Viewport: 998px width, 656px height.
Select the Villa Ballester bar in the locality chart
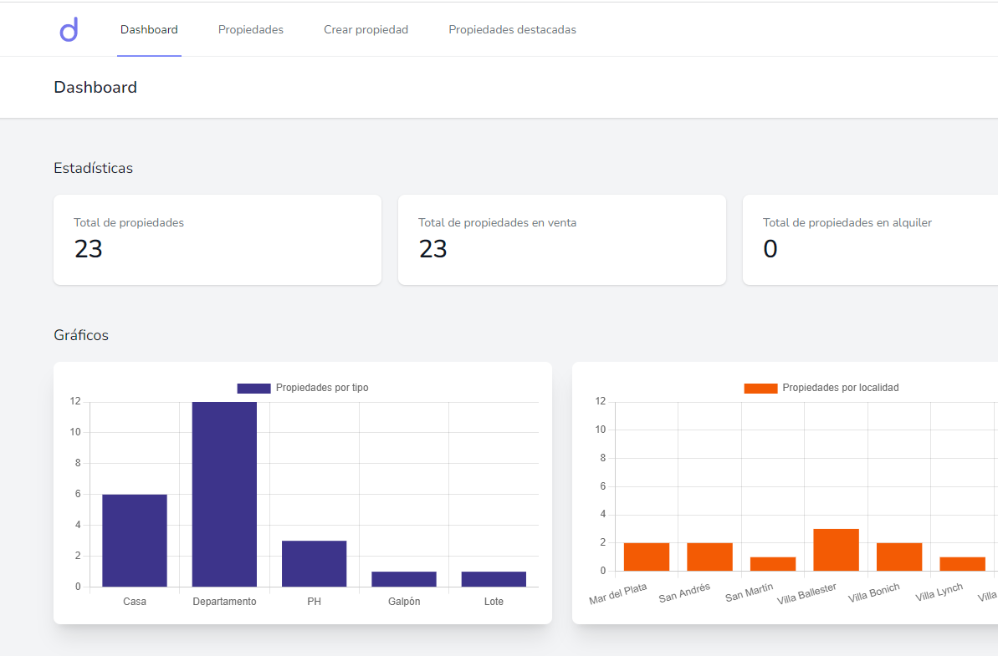click(x=836, y=550)
